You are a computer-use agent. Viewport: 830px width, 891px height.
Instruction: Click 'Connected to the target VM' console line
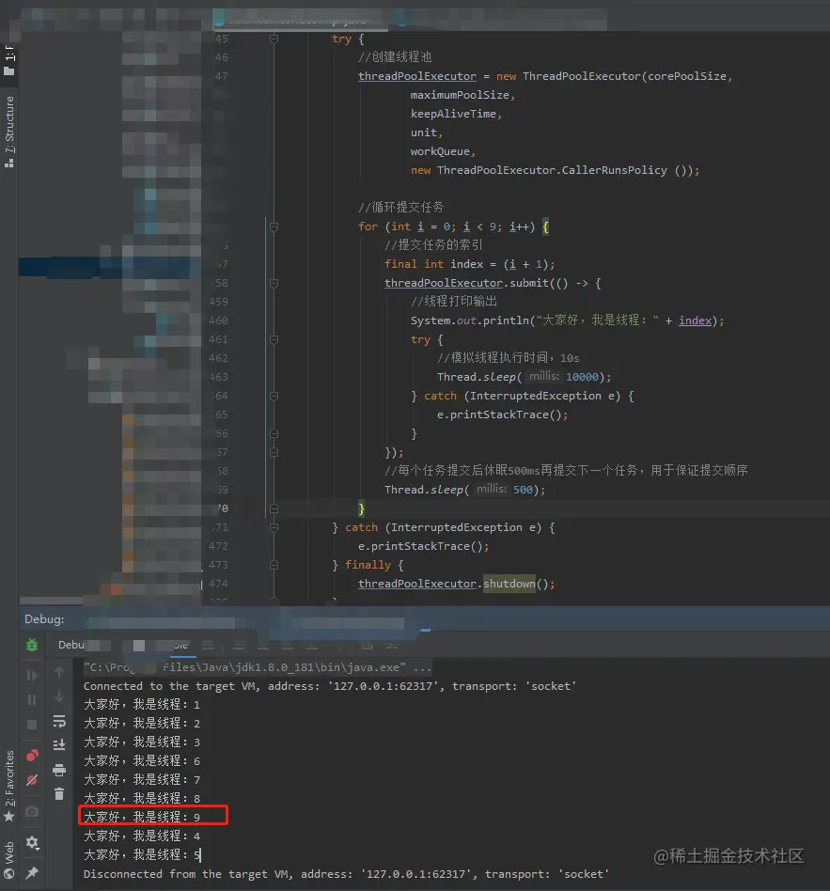coord(330,686)
